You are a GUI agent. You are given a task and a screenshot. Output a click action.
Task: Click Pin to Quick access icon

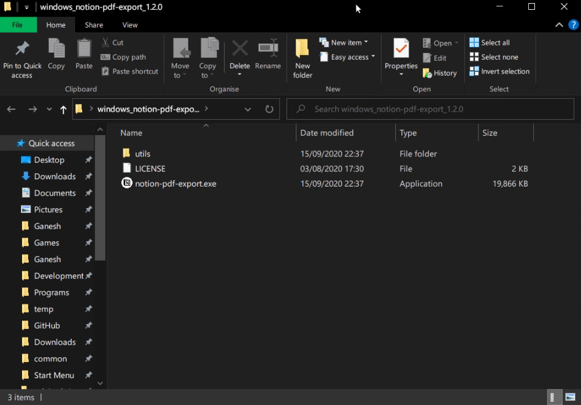(22, 48)
